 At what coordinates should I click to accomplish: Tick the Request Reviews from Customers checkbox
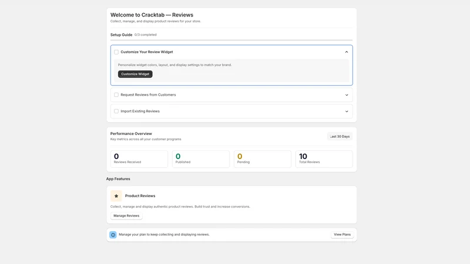pyautogui.click(x=116, y=95)
